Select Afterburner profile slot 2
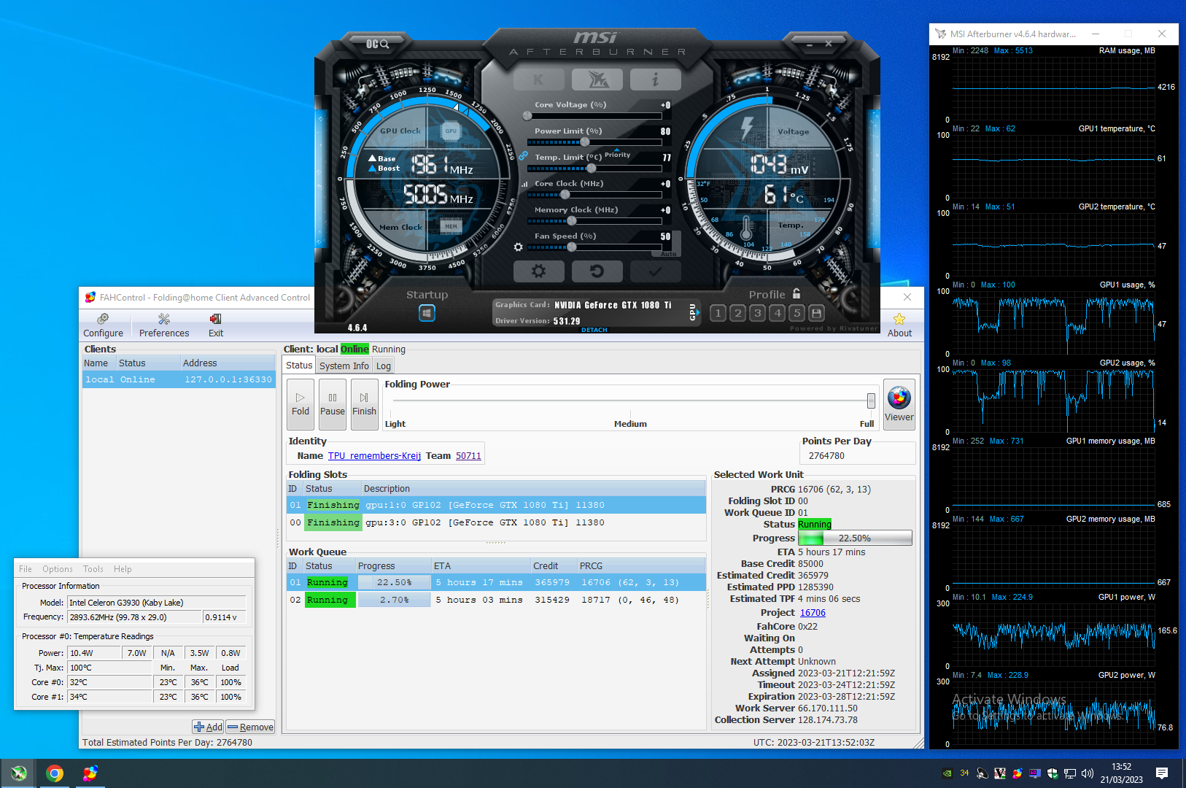 [x=737, y=313]
